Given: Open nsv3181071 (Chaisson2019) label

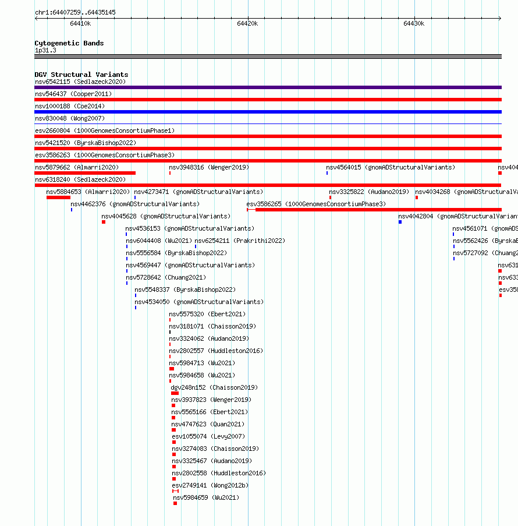Looking at the screenshot, I should [x=212, y=326].
